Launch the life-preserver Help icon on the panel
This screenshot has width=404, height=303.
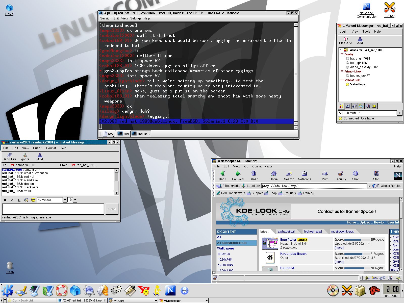pos(61,290)
